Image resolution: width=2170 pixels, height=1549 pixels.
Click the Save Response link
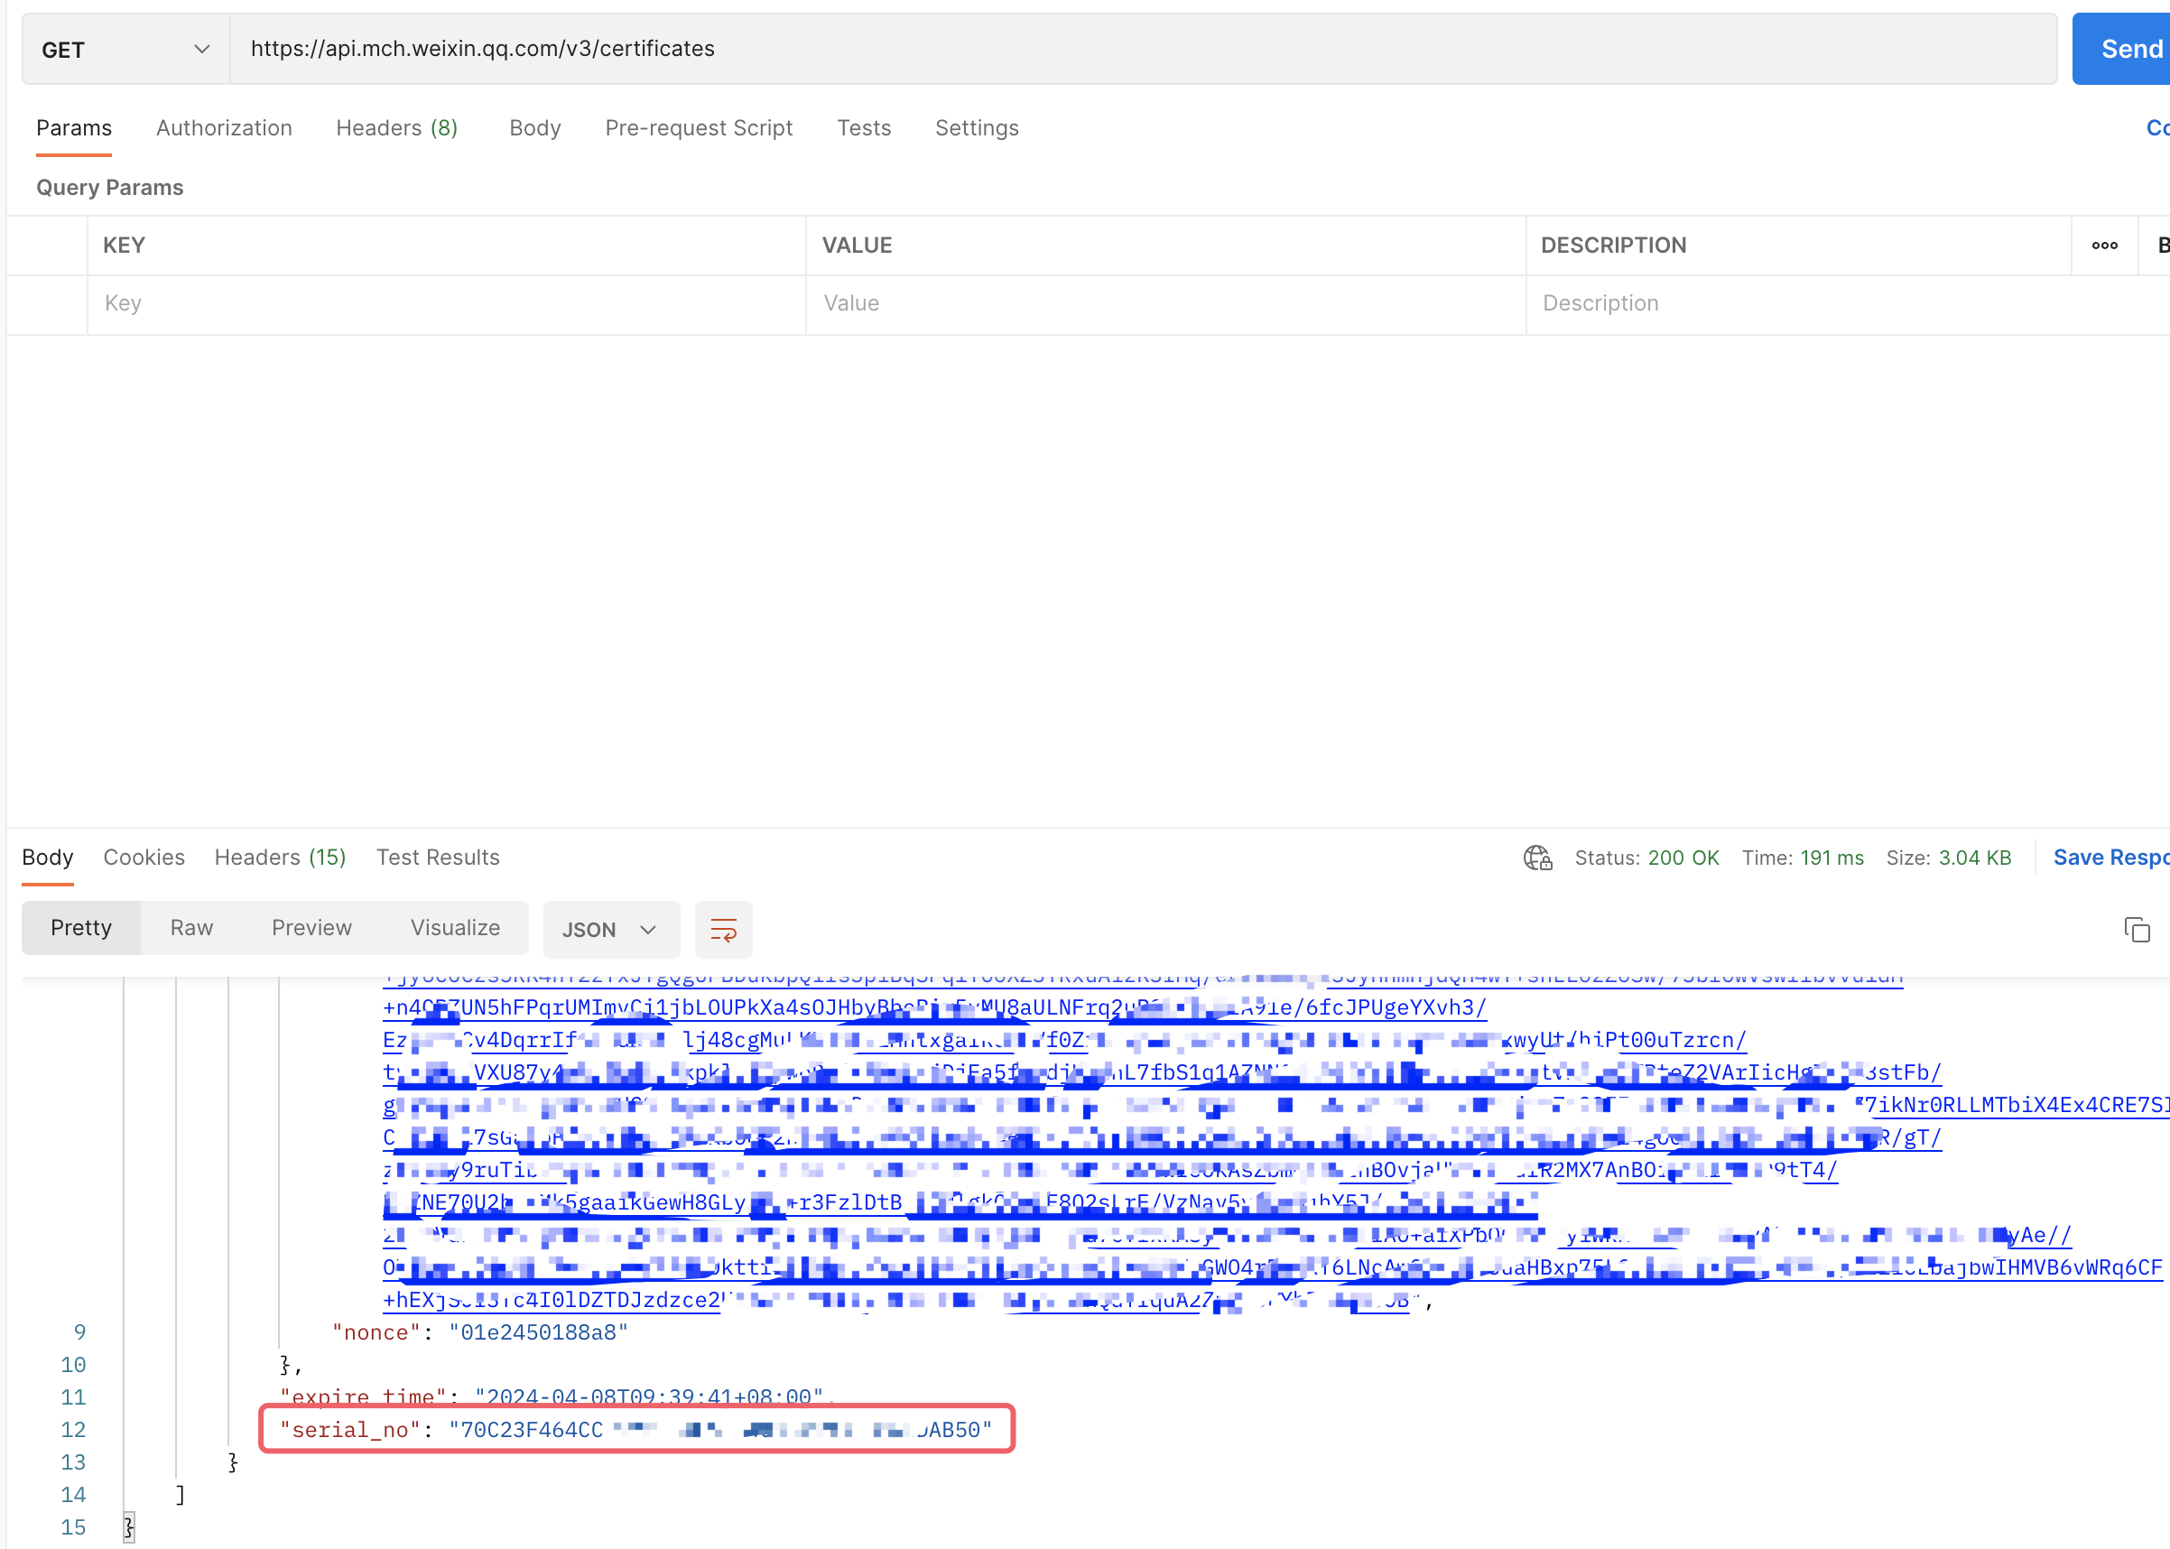click(x=2110, y=858)
